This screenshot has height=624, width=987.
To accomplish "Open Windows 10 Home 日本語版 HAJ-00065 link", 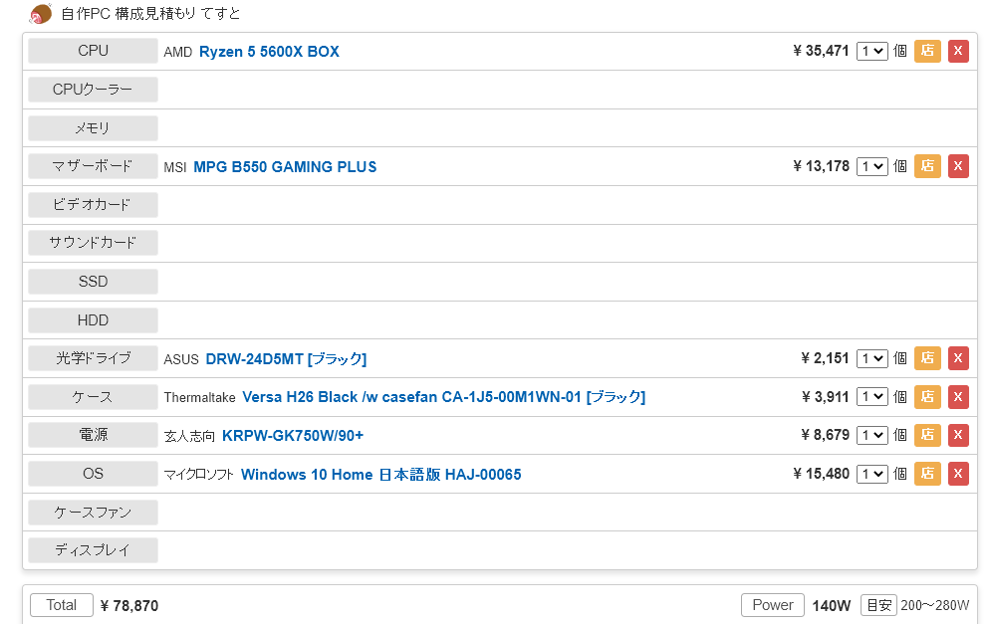I will coord(380,475).
